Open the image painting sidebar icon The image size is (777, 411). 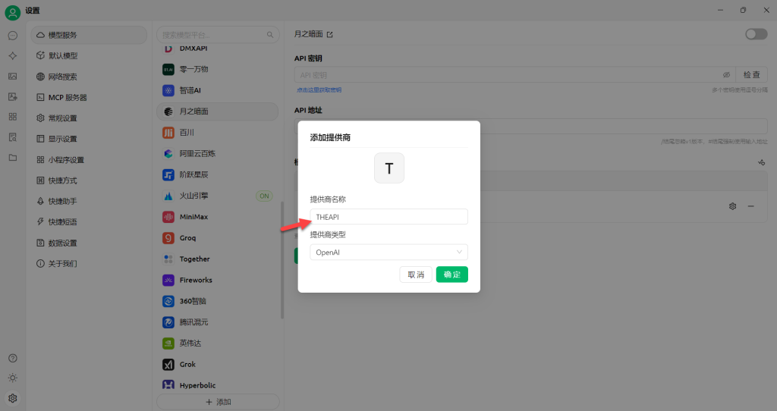13,77
